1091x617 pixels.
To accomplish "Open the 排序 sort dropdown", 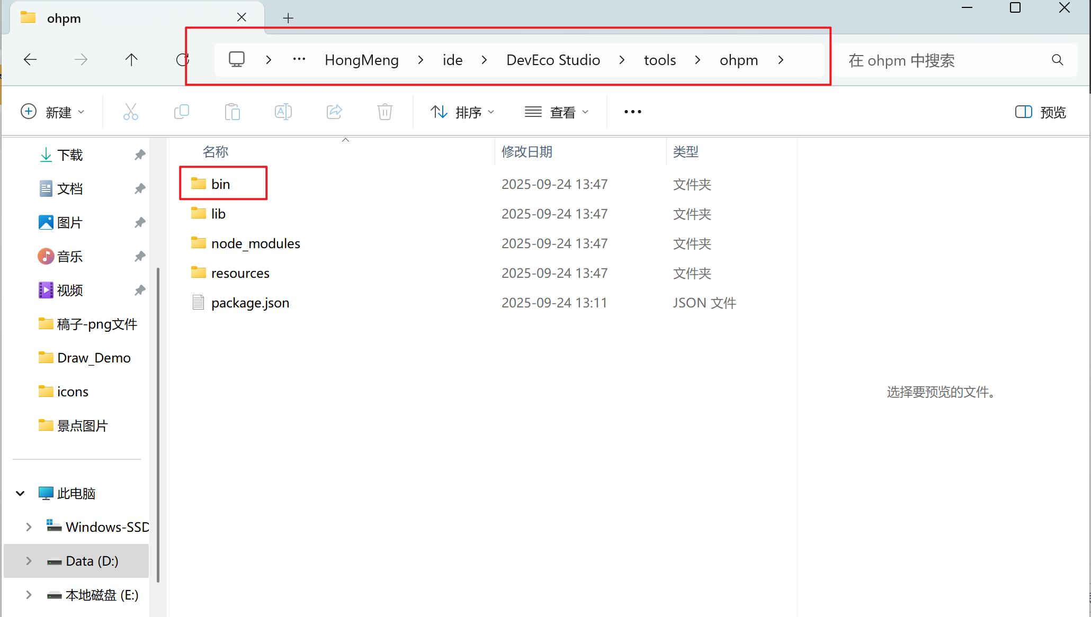I will 462,112.
